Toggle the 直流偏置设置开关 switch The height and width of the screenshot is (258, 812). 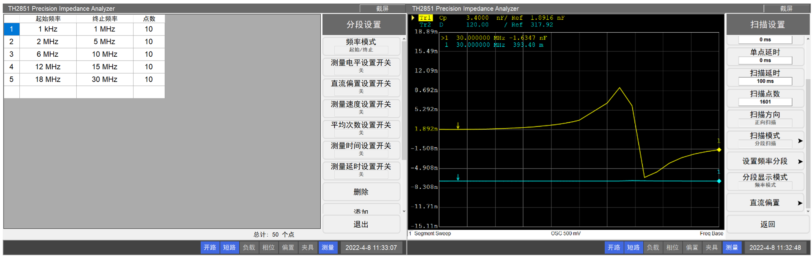361,87
